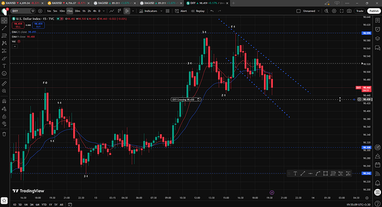The image size is (382, 207).
Task: Undo the last chart action
Action: coord(212,11)
